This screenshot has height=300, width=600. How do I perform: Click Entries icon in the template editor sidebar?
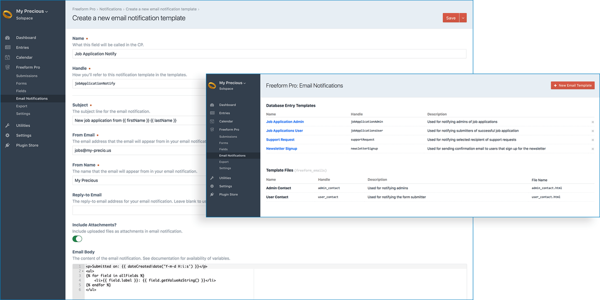pyautogui.click(x=7, y=47)
